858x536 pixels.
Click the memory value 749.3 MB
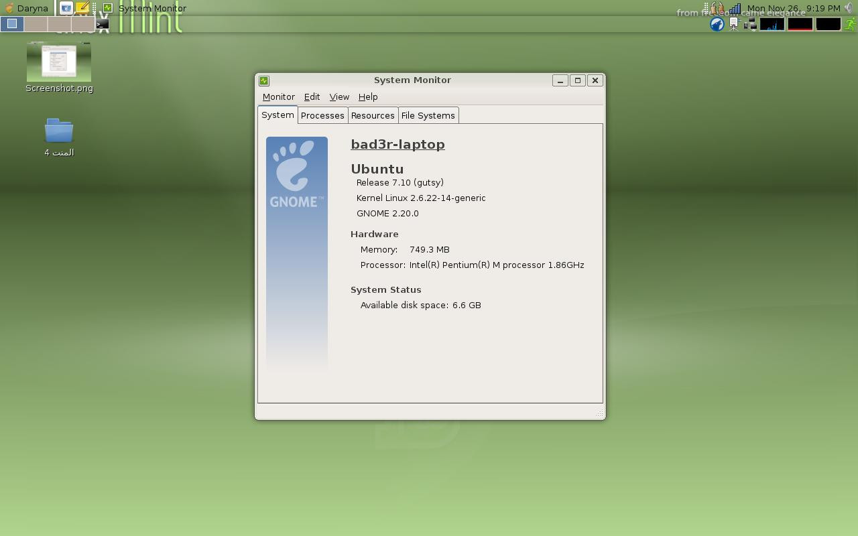430,249
